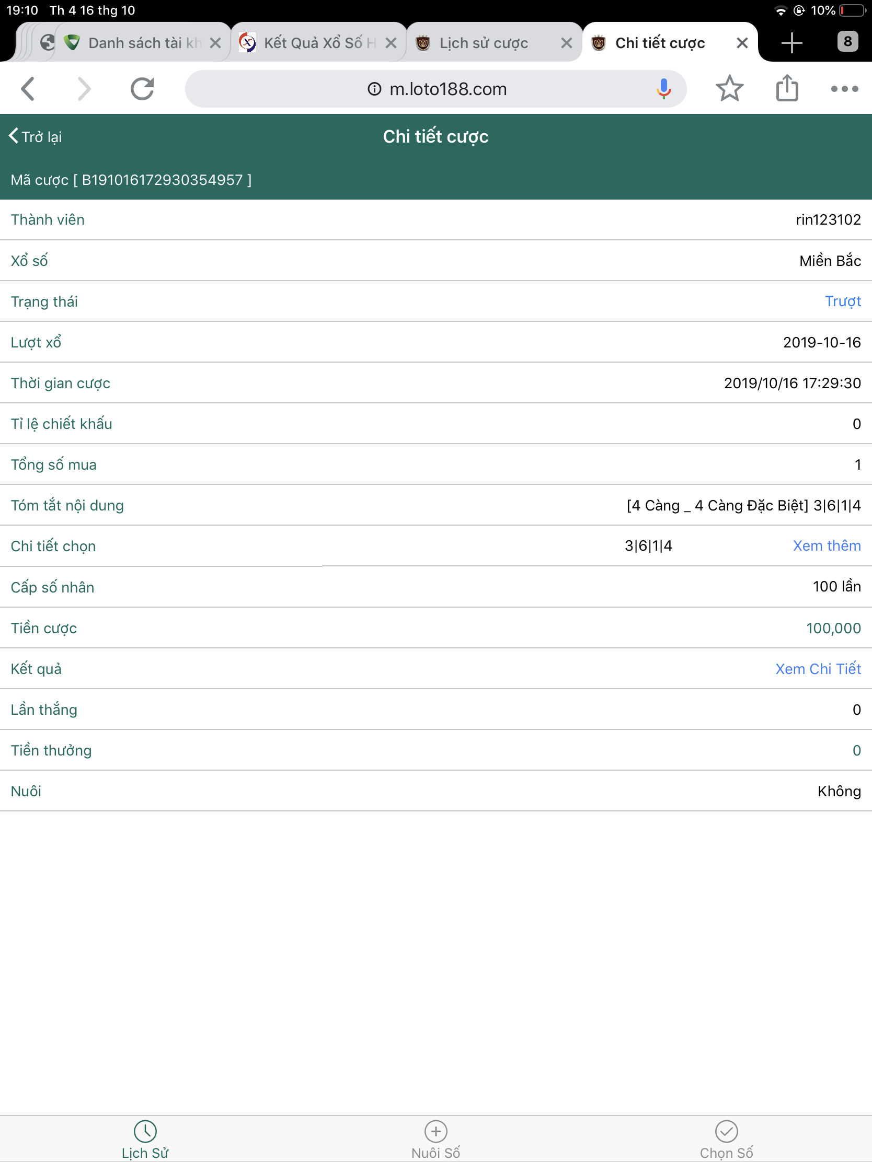Open the Nuôi Số bottom tab
This screenshot has width=872, height=1162.
(x=435, y=1140)
